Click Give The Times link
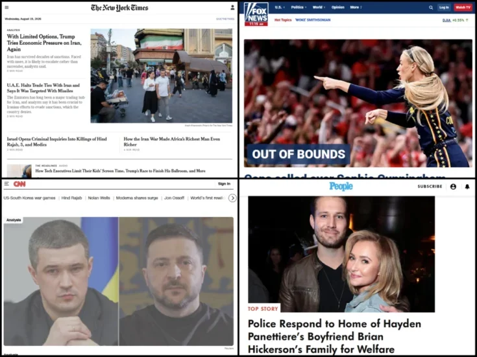The height and width of the screenshot is (357, 477). click(225, 19)
